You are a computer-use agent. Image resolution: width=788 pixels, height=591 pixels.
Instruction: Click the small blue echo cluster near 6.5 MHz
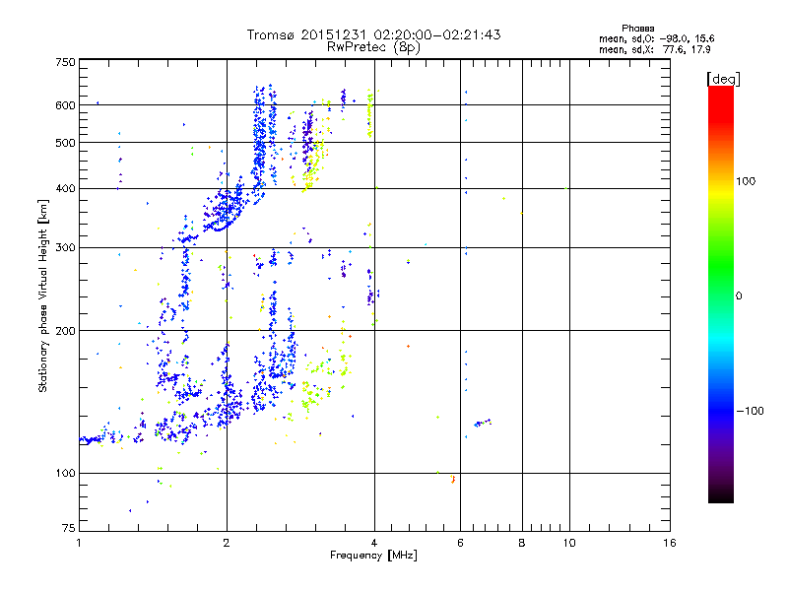click(x=483, y=423)
